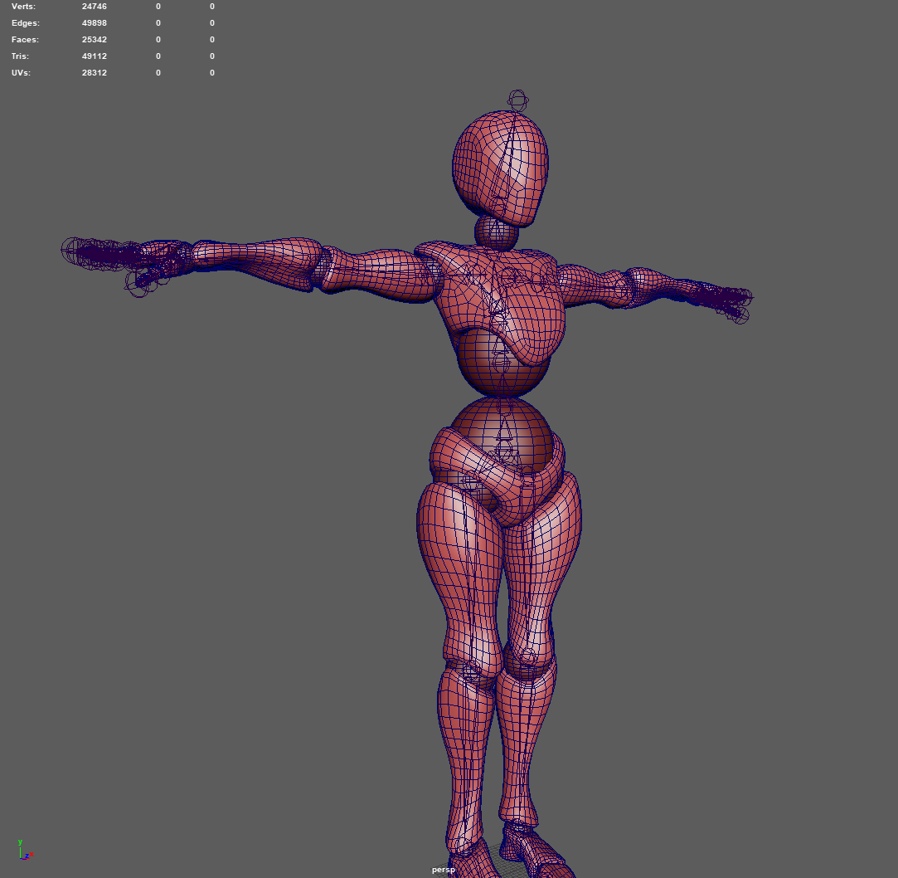Select the circular rig control above the head
This screenshot has height=878, width=898.
point(517,101)
